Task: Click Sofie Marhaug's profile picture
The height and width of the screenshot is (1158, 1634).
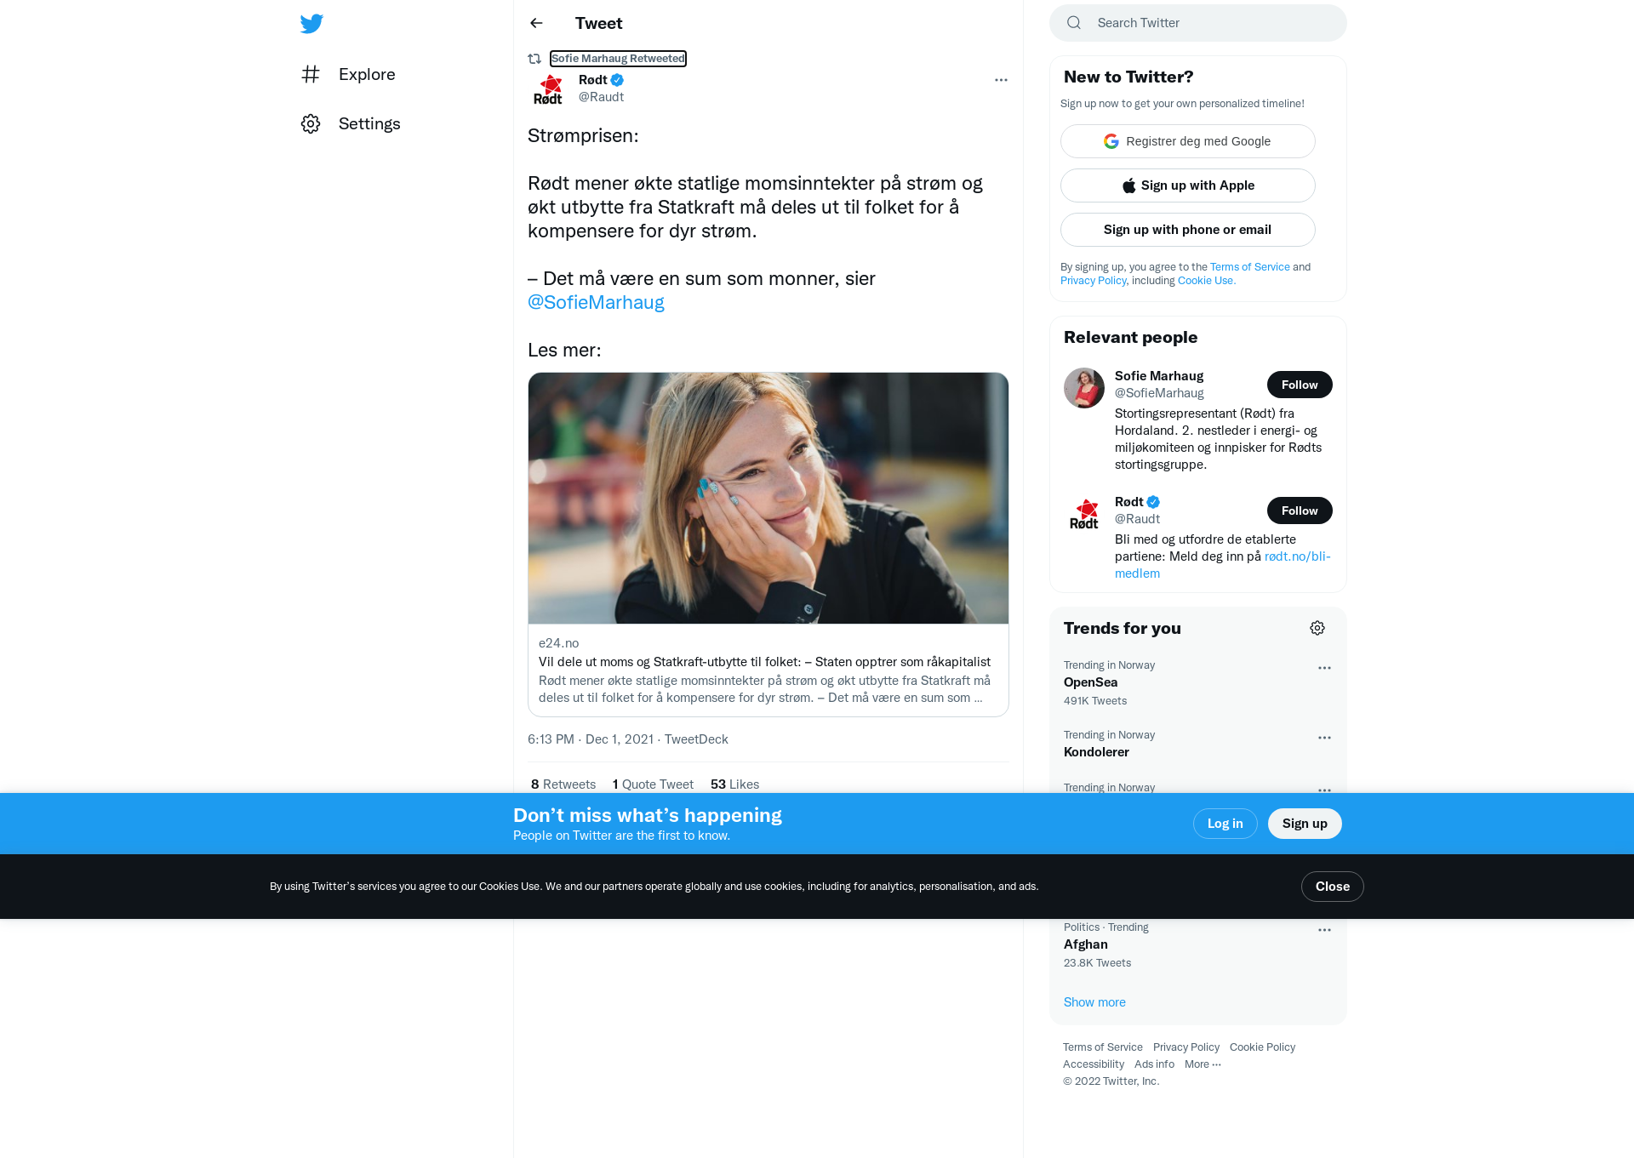Action: pyautogui.click(x=1084, y=388)
